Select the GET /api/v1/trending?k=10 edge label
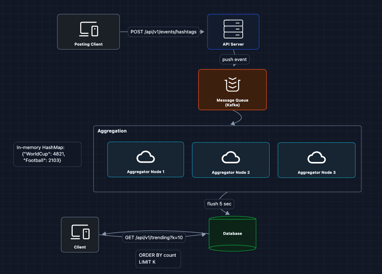The height and width of the screenshot is (274, 382). [154, 238]
